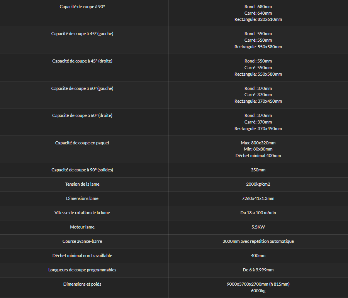The width and height of the screenshot is (348, 298).
Task: Select the 'Rond : 680mm' value
Action: coord(258,7)
